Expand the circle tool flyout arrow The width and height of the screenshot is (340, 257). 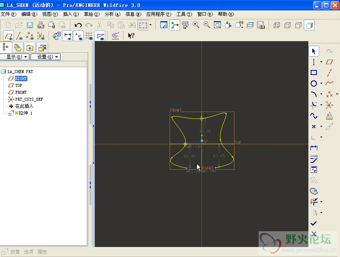321,83
